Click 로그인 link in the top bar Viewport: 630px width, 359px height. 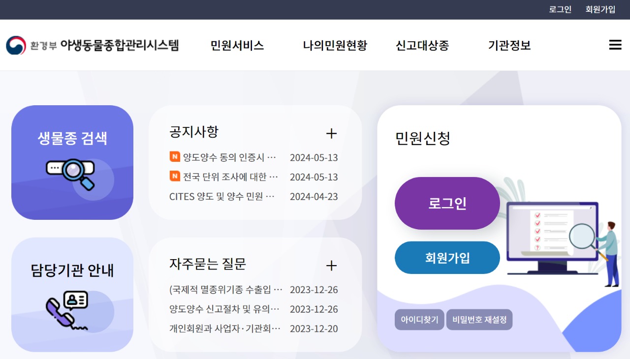pos(560,9)
